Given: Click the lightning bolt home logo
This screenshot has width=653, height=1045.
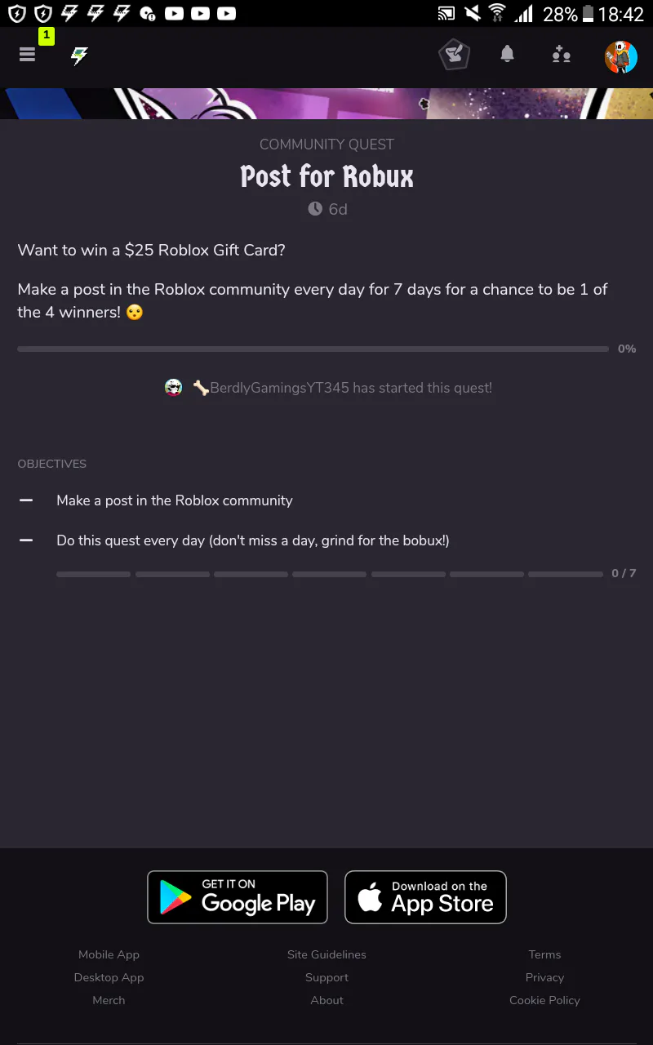Looking at the screenshot, I should coord(79,56).
